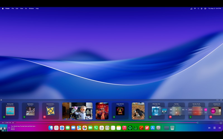Open Maps from the Dock
The image size is (223, 139).
pyautogui.click(x=79, y=128)
